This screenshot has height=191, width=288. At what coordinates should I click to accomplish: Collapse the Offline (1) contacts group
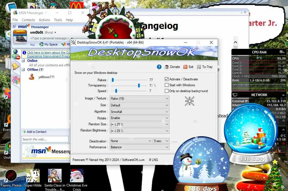click(x=23, y=70)
